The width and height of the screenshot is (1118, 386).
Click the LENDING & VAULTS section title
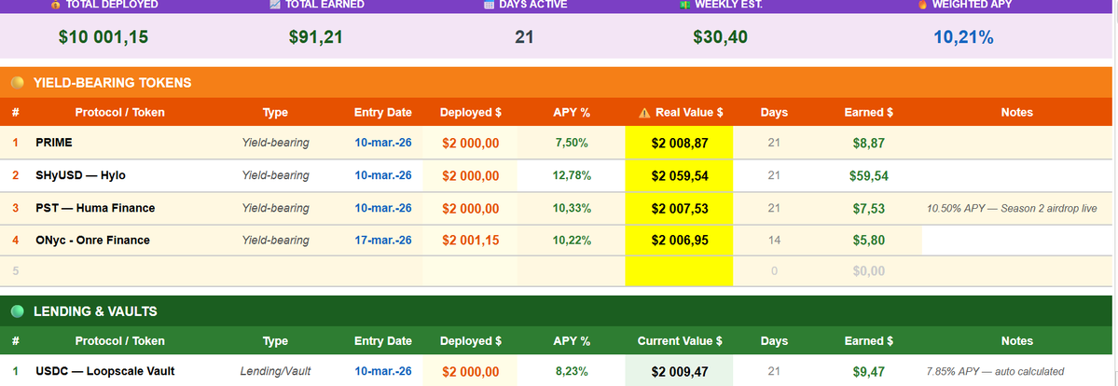95,311
